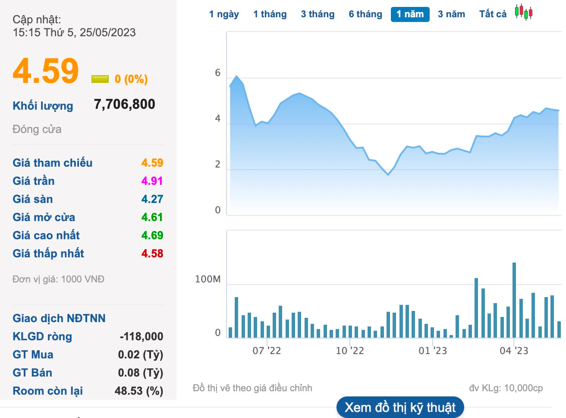Click the '01 '23' x-axis label
Image resolution: width=566 pixels, height=418 pixels.
pyautogui.click(x=433, y=351)
